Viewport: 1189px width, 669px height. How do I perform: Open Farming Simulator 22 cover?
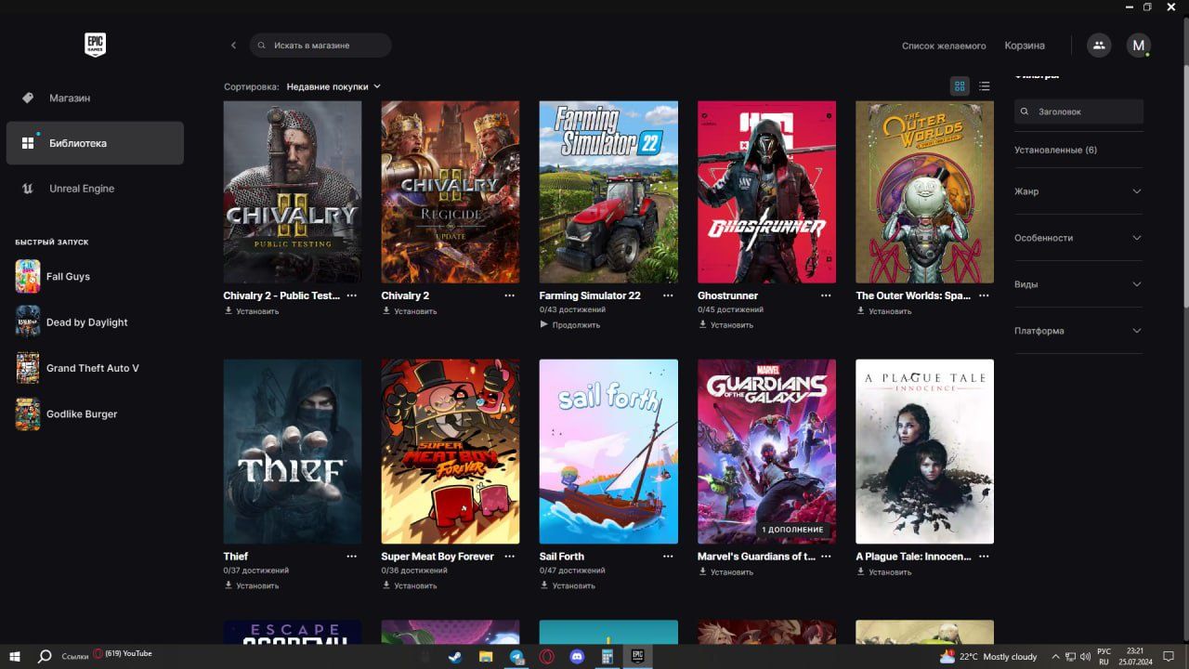pos(608,191)
